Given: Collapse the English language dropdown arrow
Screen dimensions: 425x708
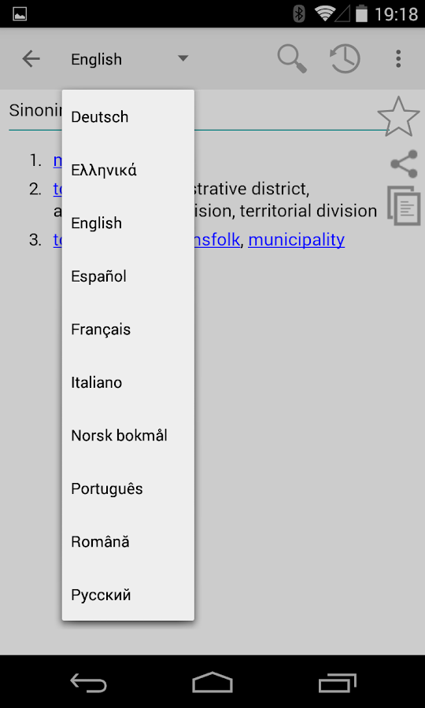Looking at the screenshot, I should pyautogui.click(x=183, y=58).
